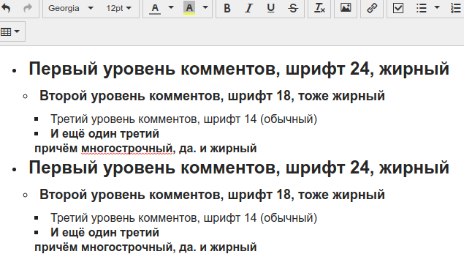Clear text formatting
464x265 pixels.
pos(319,8)
